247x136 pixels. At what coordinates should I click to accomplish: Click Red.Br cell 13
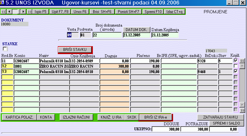click(7, 71)
